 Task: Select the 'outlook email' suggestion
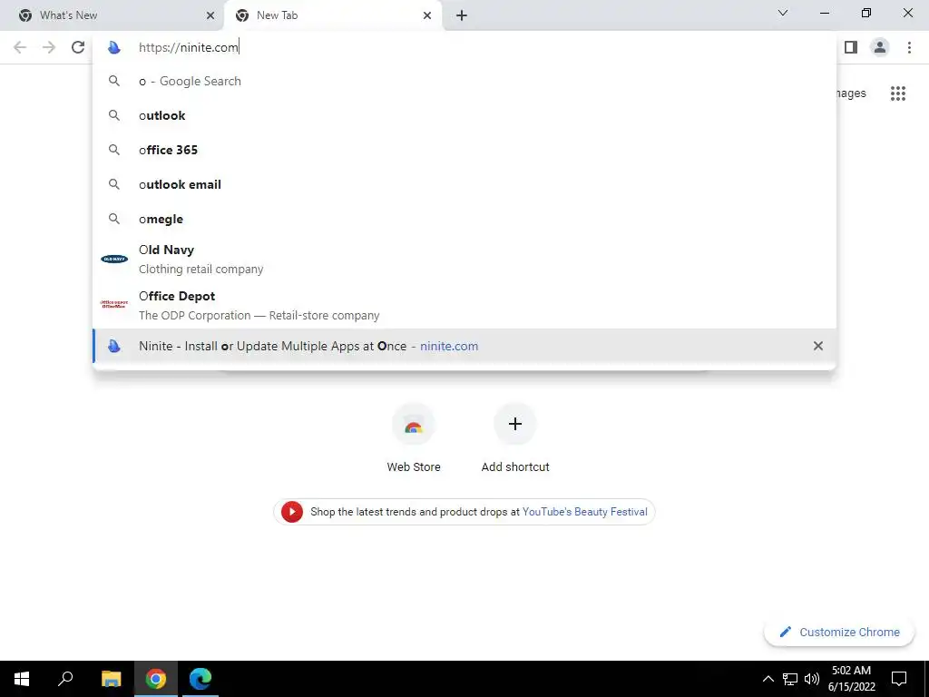tap(464, 184)
